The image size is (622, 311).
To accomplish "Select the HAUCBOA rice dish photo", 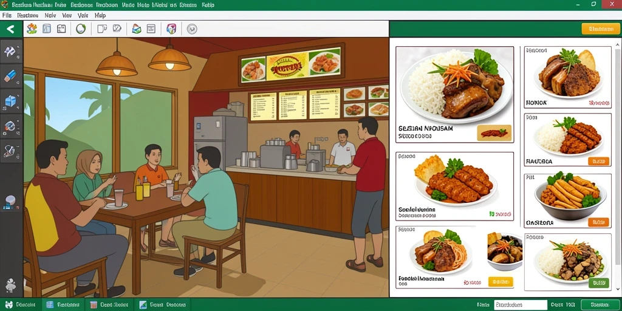I will click(567, 136).
